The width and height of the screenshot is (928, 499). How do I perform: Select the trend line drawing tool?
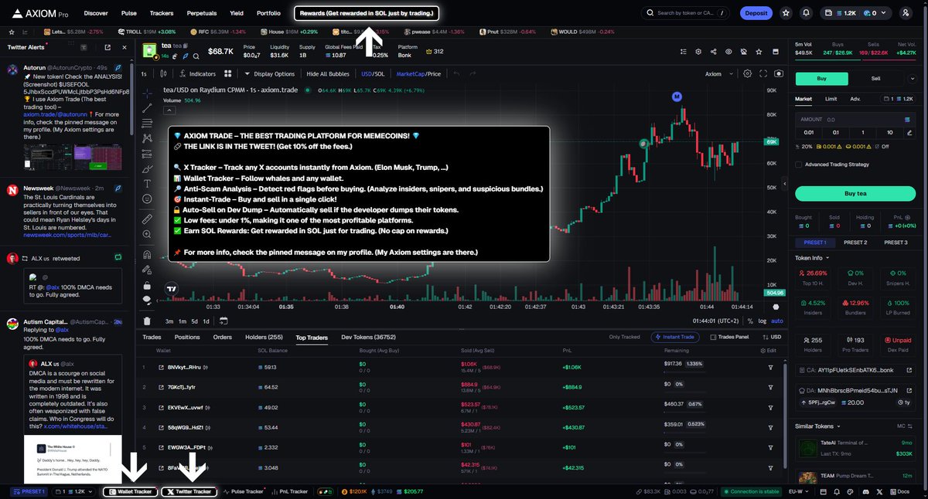click(x=147, y=109)
